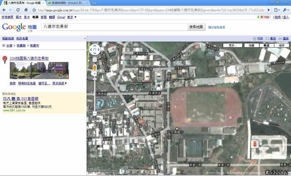Switch to the Mobile01 tab

click(x=68, y=3)
